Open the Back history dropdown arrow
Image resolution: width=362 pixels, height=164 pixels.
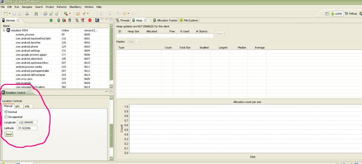pos(128,14)
